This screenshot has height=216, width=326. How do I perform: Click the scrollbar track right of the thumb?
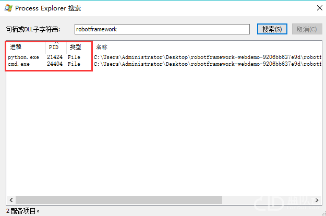click(268, 200)
